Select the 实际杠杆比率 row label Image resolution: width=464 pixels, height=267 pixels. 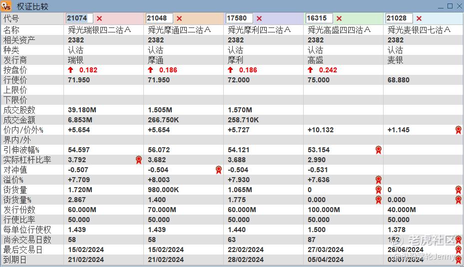tap(27, 160)
